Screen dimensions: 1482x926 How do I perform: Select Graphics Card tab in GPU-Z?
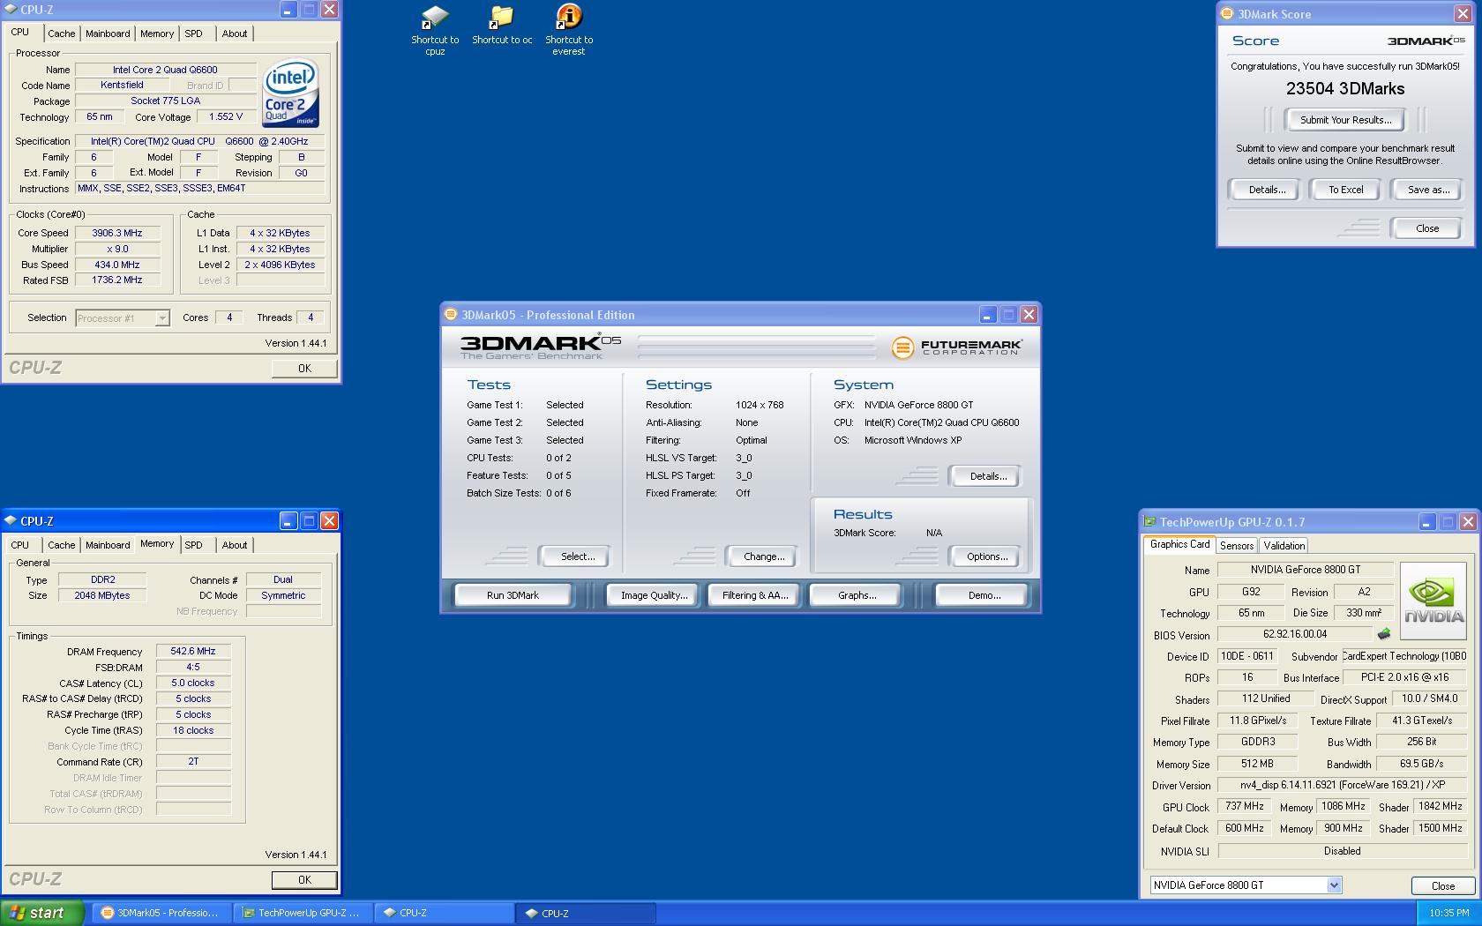tap(1179, 544)
